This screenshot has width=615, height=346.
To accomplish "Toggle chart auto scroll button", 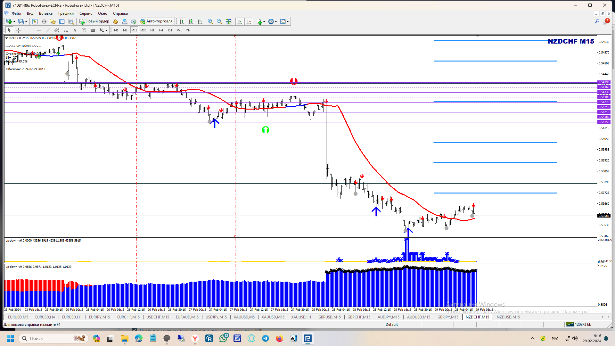I will pos(240,21).
